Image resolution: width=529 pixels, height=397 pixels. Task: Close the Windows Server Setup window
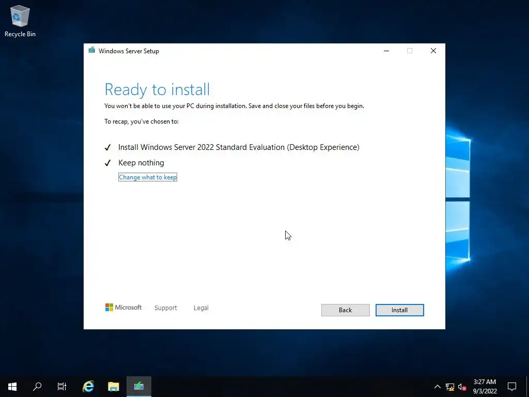click(433, 51)
